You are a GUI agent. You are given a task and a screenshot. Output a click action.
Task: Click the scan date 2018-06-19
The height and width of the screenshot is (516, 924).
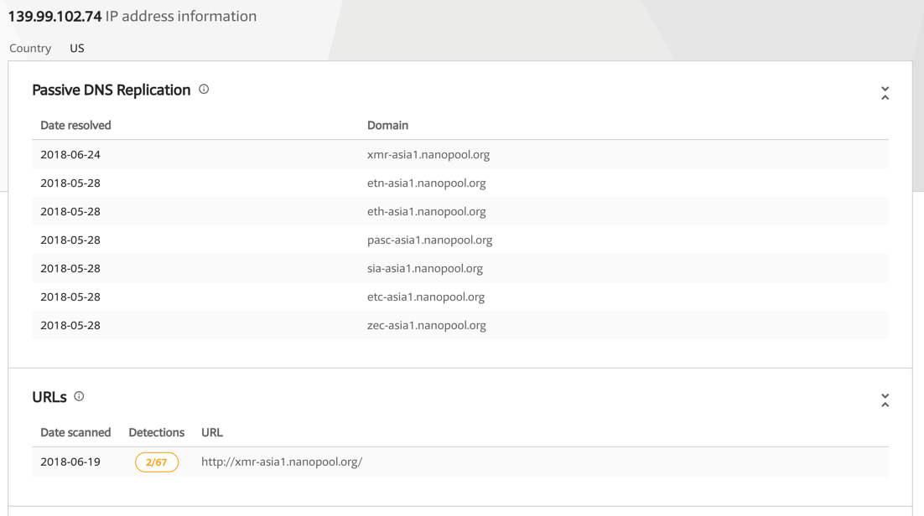70,462
